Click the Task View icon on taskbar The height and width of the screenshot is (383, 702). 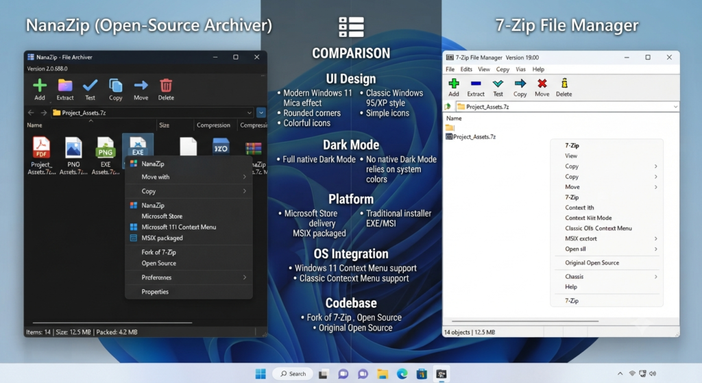[324, 374]
